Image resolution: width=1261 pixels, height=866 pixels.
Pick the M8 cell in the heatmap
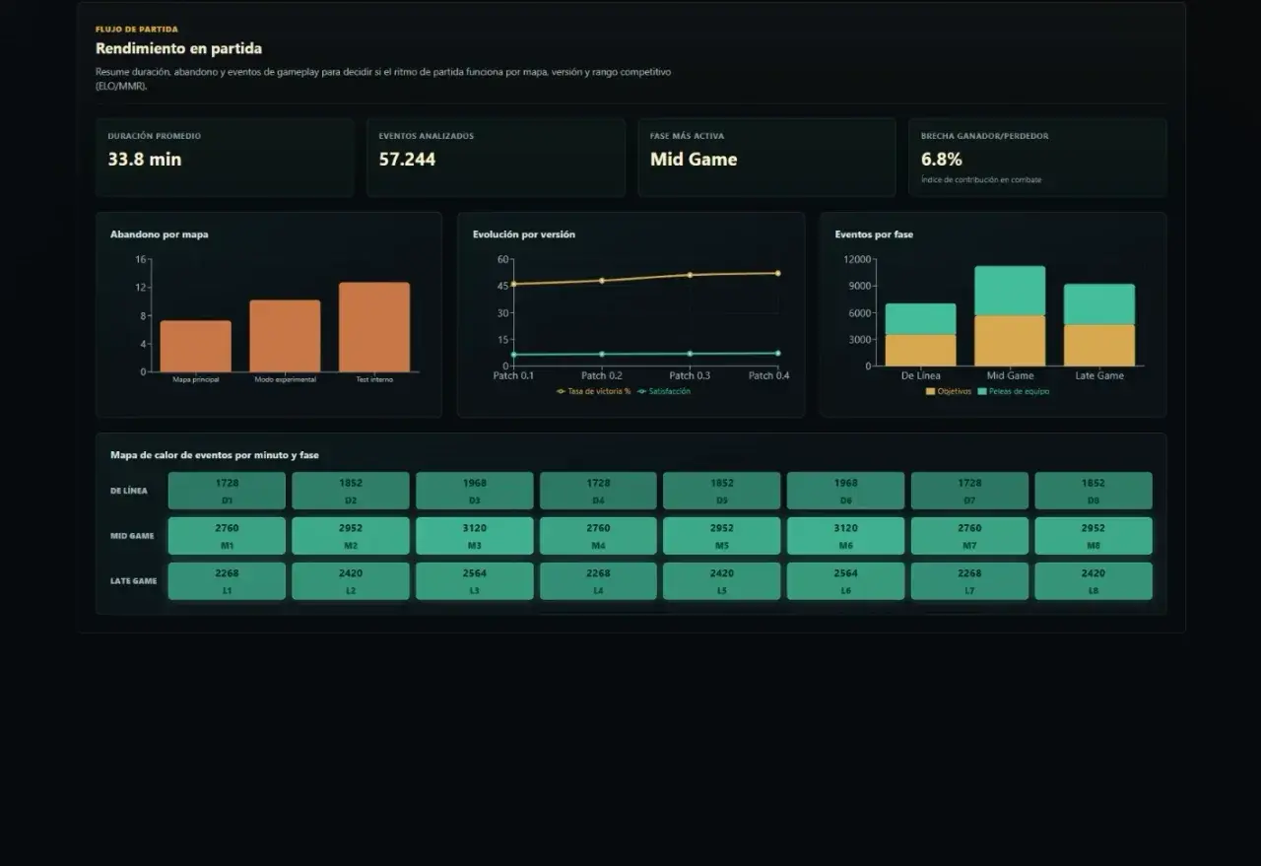pyautogui.click(x=1093, y=536)
